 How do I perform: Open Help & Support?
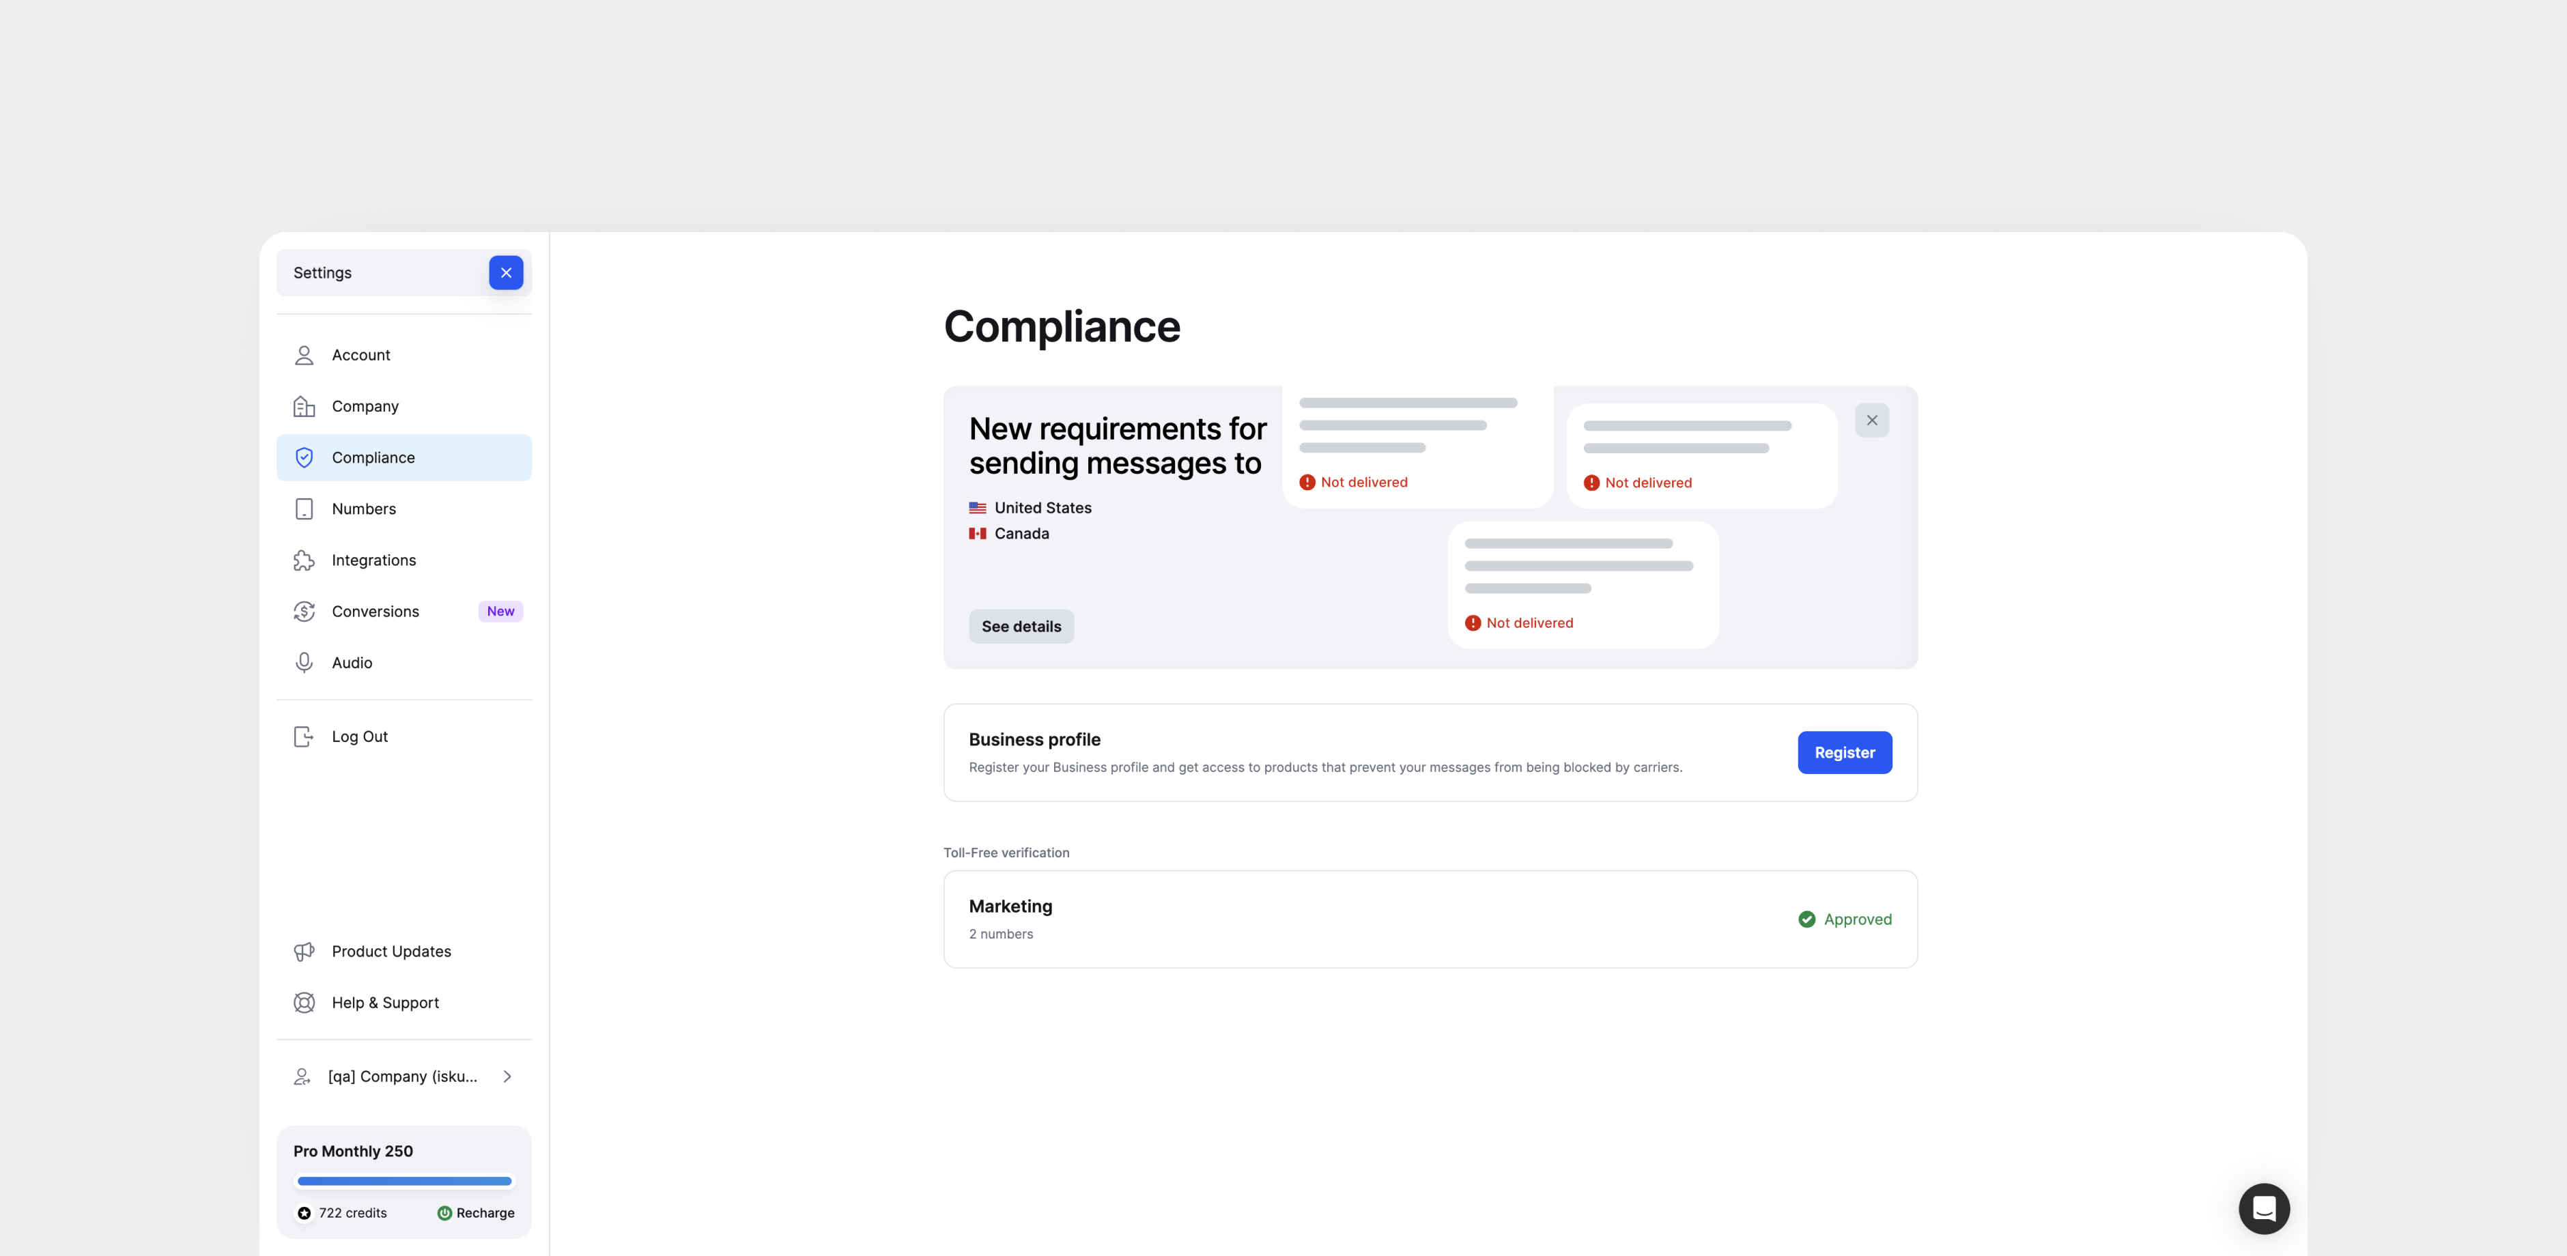tap(403, 1003)
